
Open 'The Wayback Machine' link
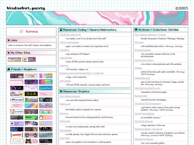[x=144, y=113]
